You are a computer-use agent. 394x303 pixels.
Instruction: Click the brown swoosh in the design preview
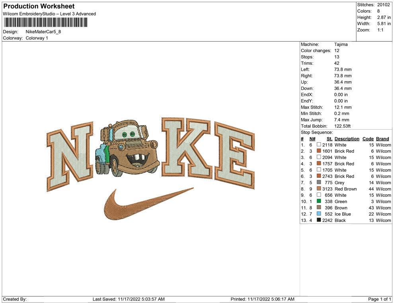pyautogui.click(x=148, y=204)
